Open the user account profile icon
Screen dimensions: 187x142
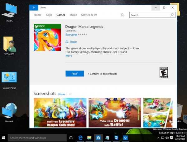click(x=122, y=15)
